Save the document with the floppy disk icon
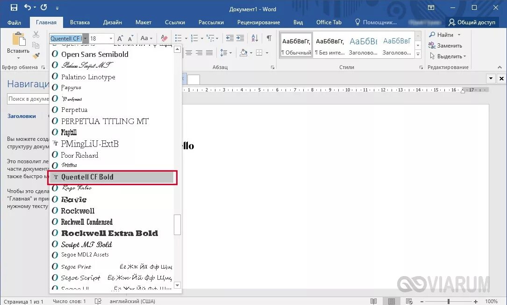This screenshot has height=305, width=507. [14, 7]
